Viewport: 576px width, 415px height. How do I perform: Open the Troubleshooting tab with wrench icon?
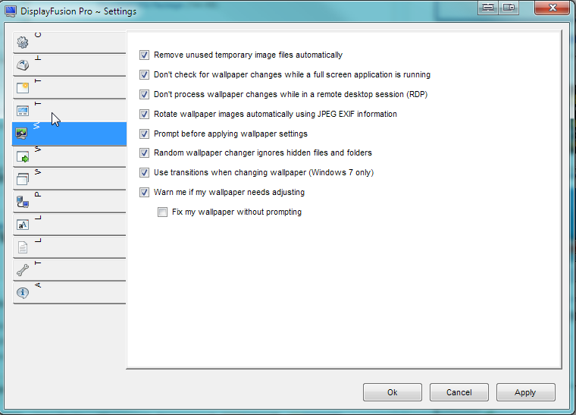pyautogui.click(x=68, y=270)
